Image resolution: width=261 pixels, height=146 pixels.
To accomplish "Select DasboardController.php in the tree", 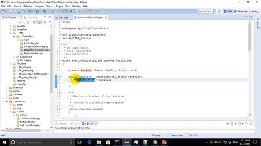I will coord(36,47).
